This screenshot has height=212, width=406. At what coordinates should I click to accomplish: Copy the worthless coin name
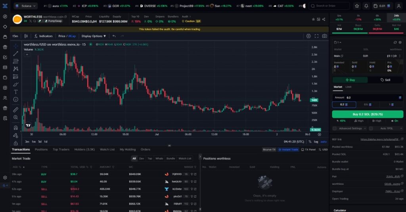[x=65, y=17]
